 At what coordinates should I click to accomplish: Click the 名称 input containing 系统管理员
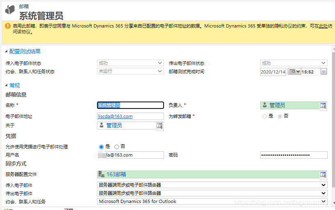[130, 105]
